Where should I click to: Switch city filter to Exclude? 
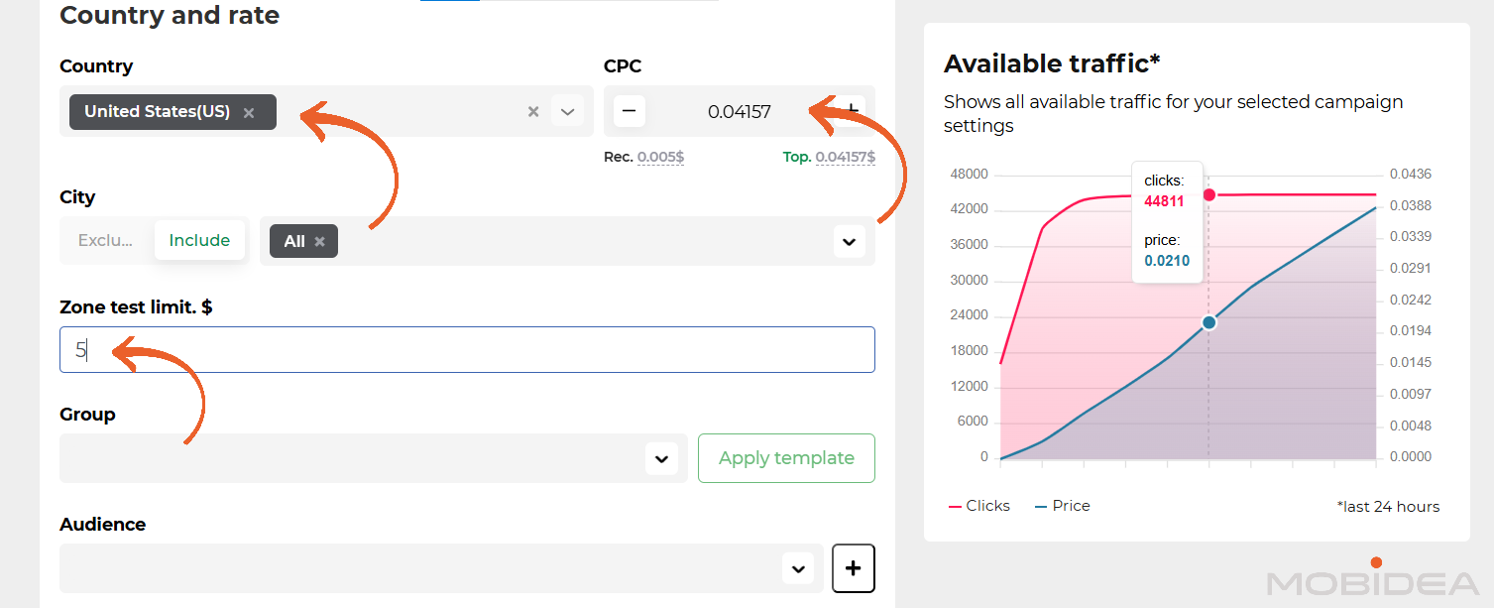pyautogui.click(x=105, y=240)
